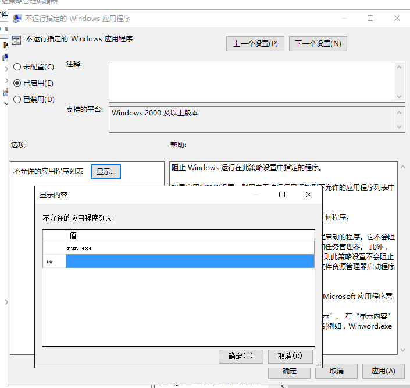
Task: Click into the 注释 comment text box
Action: (x=252, y=82)
